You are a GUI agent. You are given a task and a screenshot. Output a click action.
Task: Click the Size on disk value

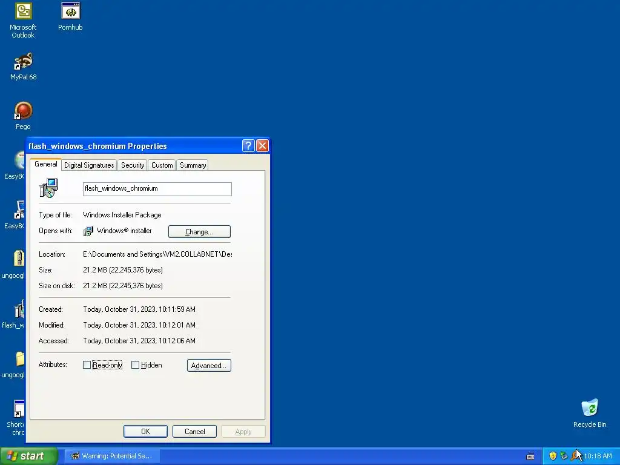coord(123,286)
